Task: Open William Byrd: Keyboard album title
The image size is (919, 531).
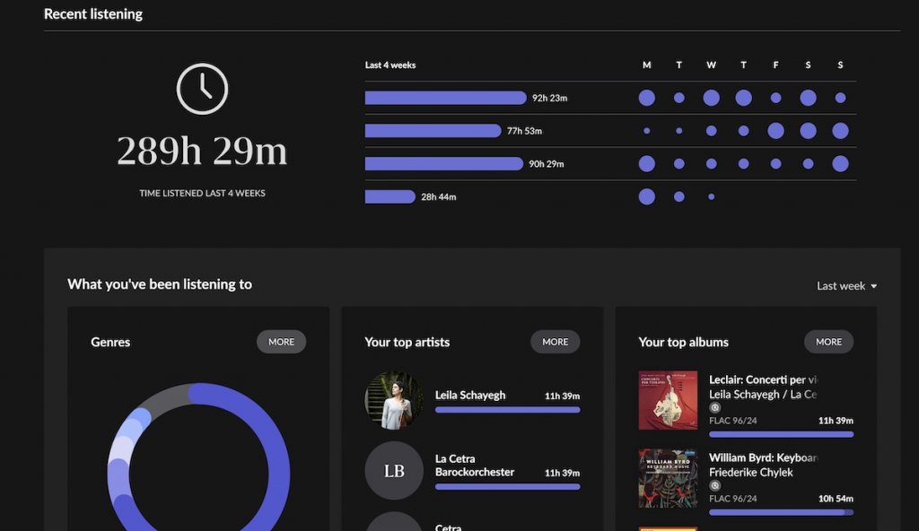Action: (x=763, y=457)
